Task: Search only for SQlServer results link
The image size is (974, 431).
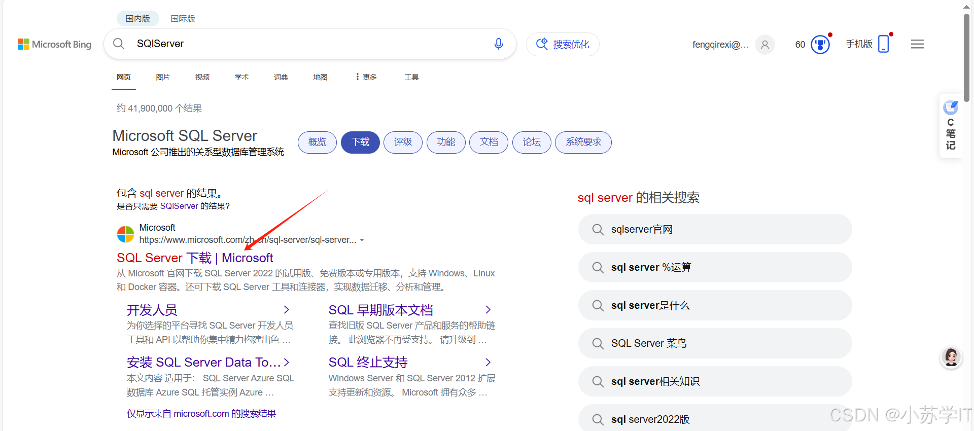Action: pos(179,206)
